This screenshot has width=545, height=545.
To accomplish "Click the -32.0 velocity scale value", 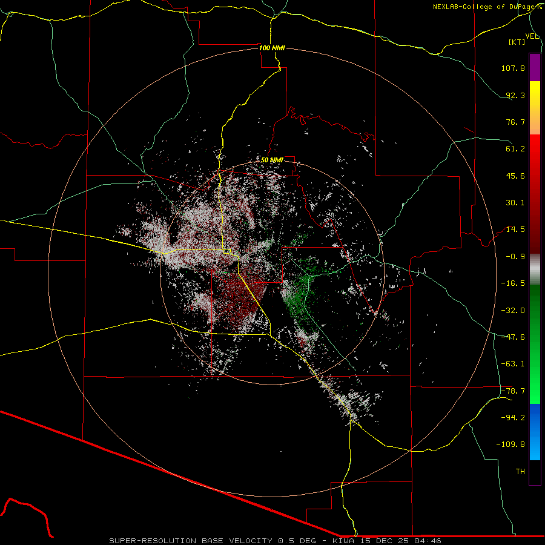I will pyautogui.click(x=513, y=311).
